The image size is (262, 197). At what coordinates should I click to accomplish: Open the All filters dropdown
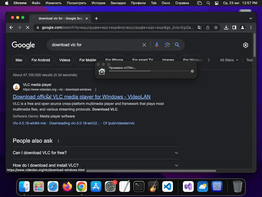[x=229, y=60]
